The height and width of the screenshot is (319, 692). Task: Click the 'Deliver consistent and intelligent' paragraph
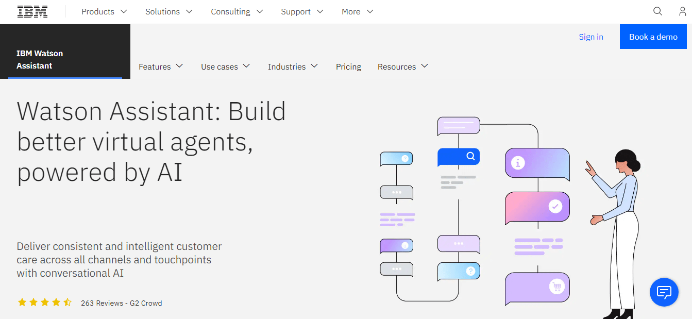coord(120,260)
